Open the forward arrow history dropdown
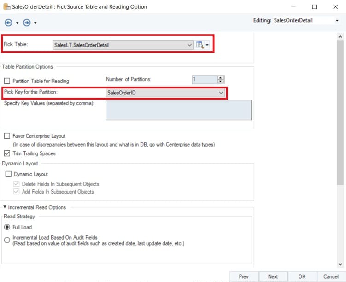 coord(35,23)
